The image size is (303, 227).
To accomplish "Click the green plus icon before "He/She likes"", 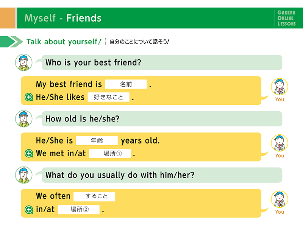I will pos(29,97).
